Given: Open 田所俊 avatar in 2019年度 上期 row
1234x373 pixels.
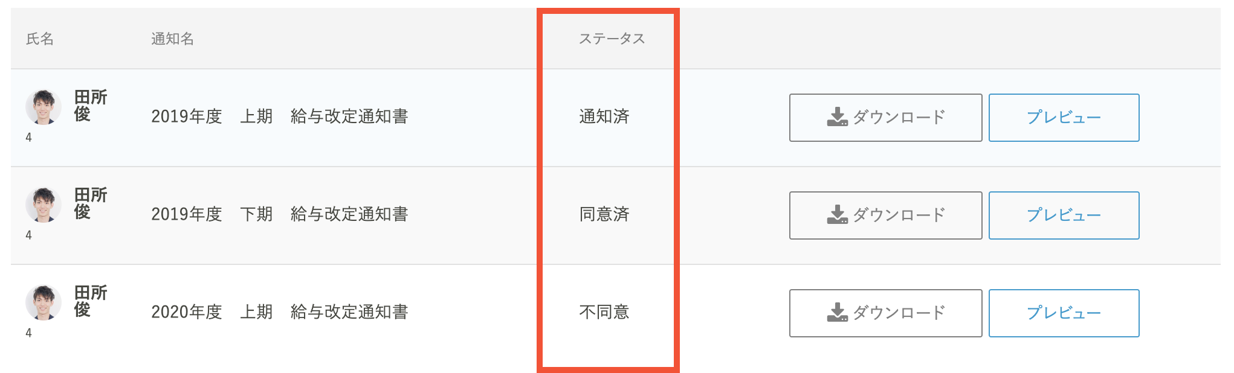Looking at the screenshot, I should point(44,107).
